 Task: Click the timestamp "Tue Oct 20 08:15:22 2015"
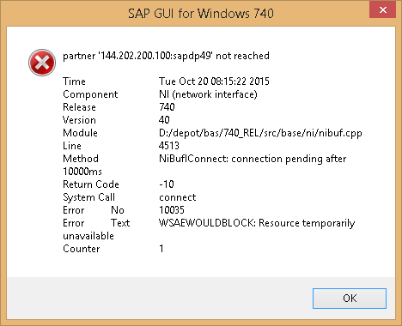coord(214,81)
